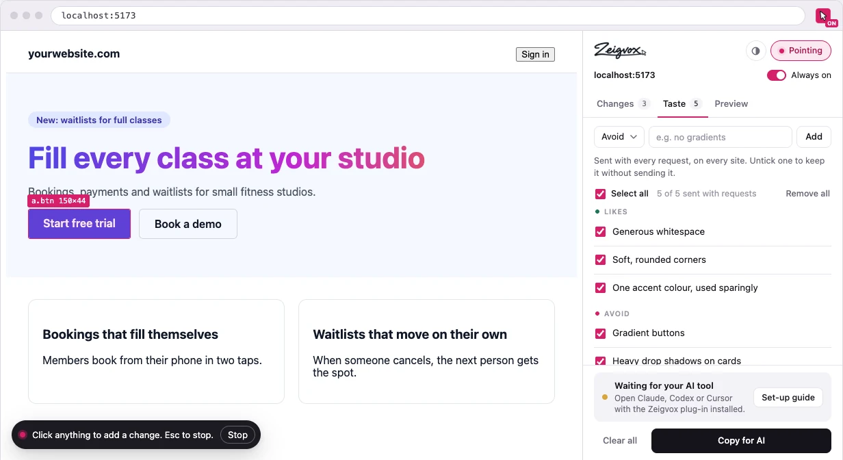The image size is (843, 460).
Task: Click the AVOID section label
Action: click(x=617, y=314)
